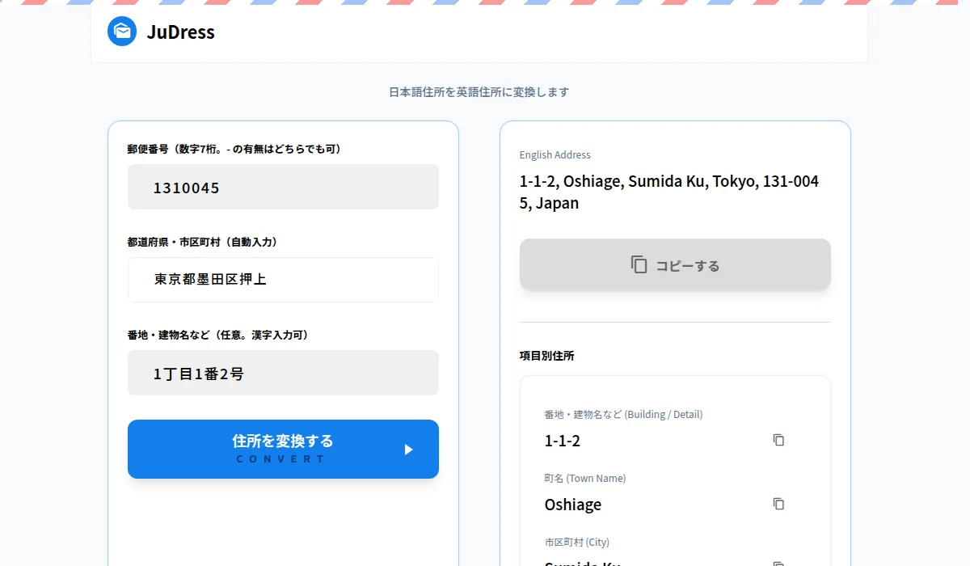This screenshot has height=566, width=970.
Task: Click the 市区町村 (City) label
Action: 577,543
